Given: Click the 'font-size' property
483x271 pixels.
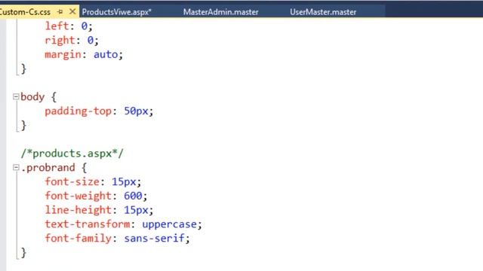Looking at the screenshot, I should (x=72, y=181).
